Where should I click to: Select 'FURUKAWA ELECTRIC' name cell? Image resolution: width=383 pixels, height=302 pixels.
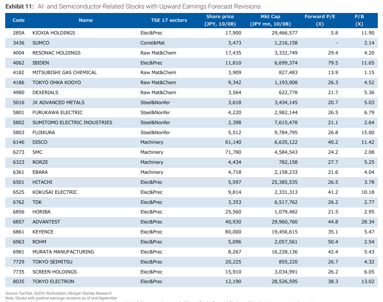pos(57,113)
